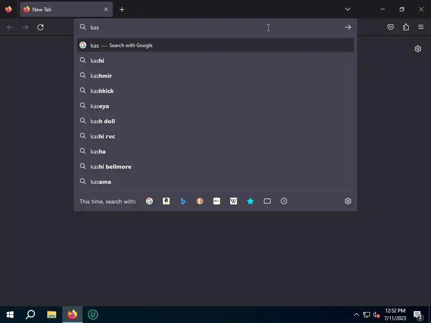Viewport: 431px width, 323px height.
Task: Search this time with Bing
Action: tap(183, 201)
